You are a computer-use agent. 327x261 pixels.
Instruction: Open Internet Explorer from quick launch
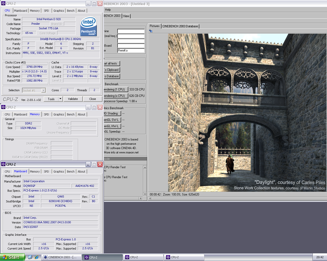(x=37, y=257)
